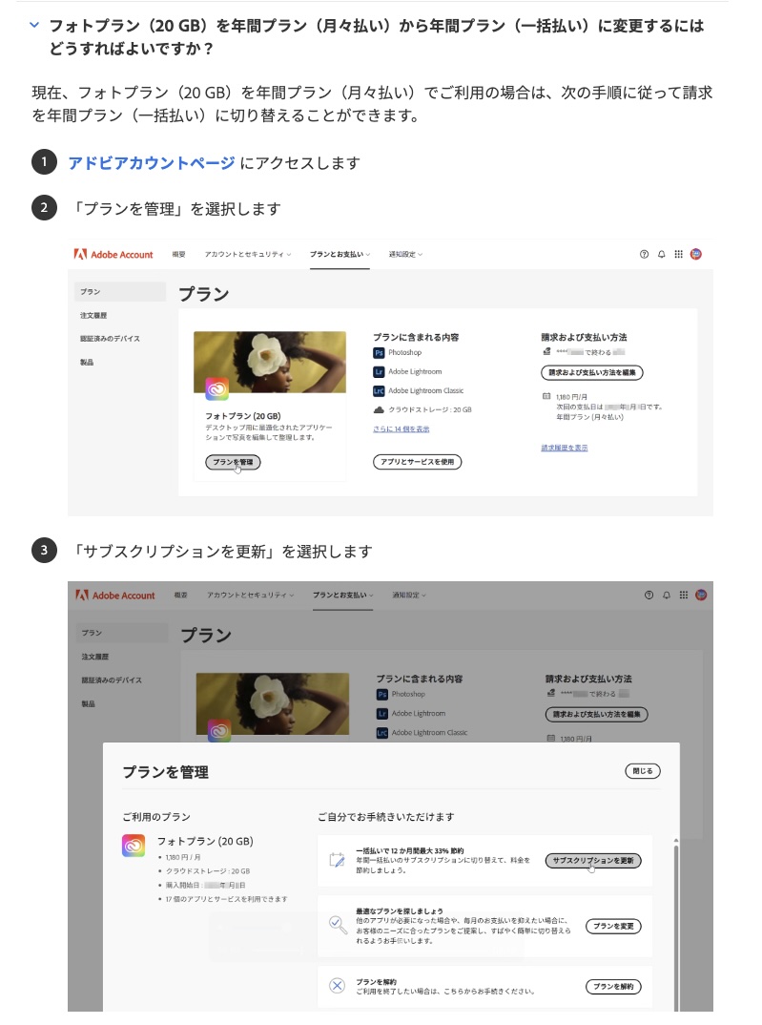The image size is (762, 1025).
Task: Click プランを解約 button in dialog
Action: pyautogui.click(x=613, y=987)
